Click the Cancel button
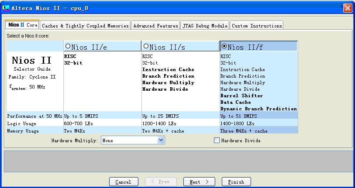This screenshot has height=188, width=355. [124, 182]
